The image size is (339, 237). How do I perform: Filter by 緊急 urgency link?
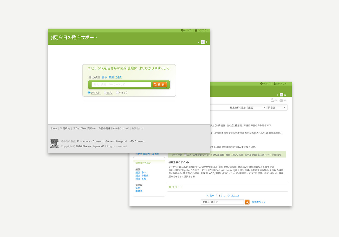138,188
